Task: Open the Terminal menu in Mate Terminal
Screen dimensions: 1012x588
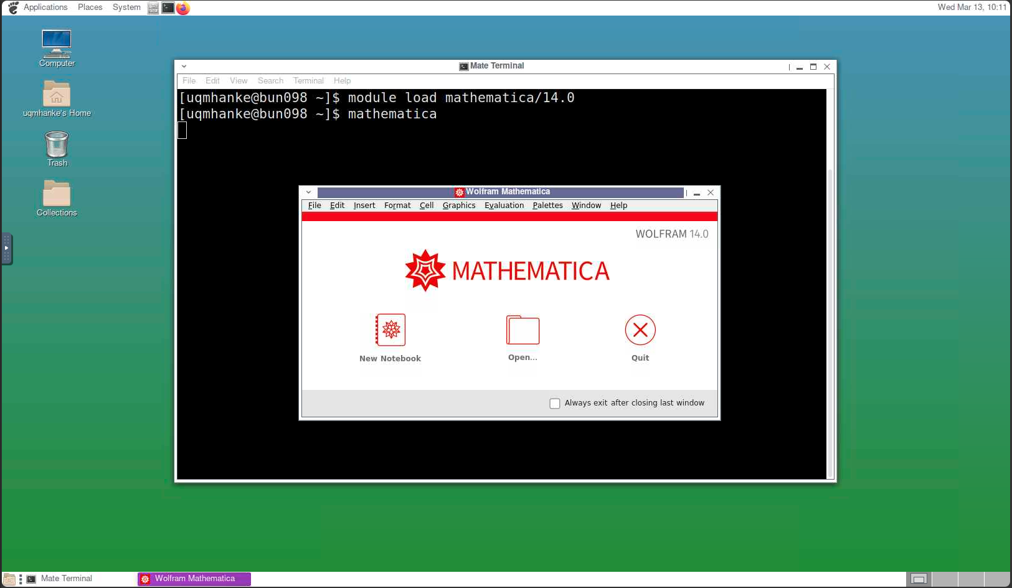Action: 308,81
